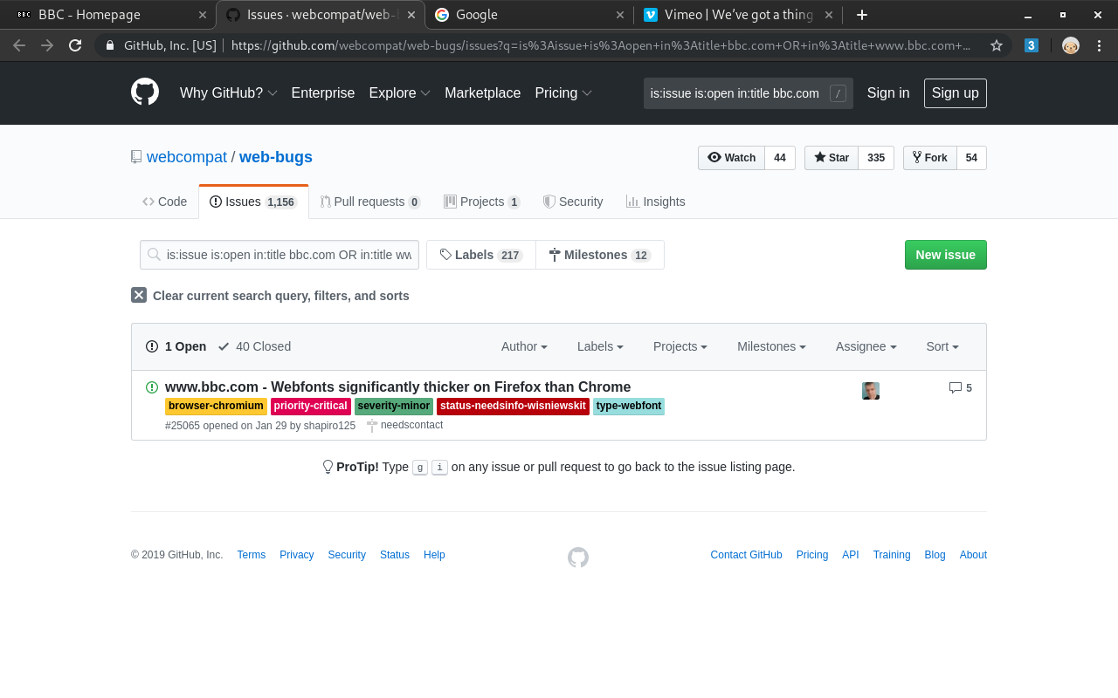Open the Sort dropdown
The height and width of the screenshot is (698, 1118).
click(x=942, y=346)
